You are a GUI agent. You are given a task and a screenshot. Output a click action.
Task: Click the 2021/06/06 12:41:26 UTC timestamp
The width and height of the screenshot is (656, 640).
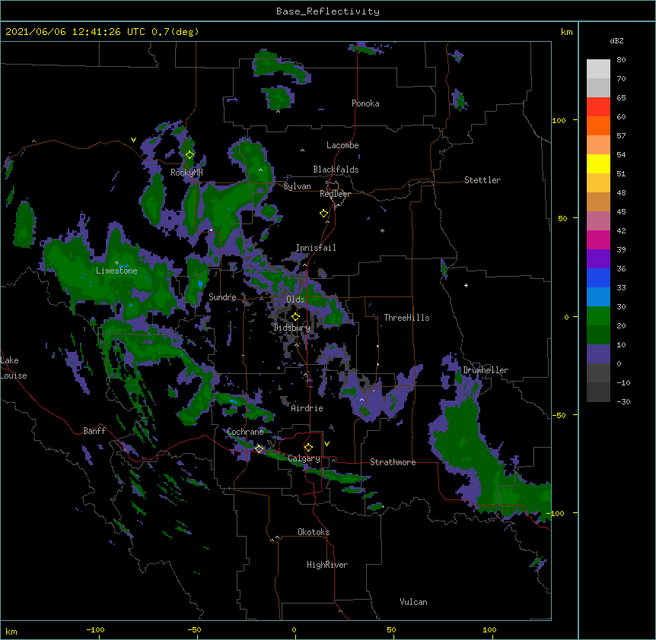pos(75,32)
